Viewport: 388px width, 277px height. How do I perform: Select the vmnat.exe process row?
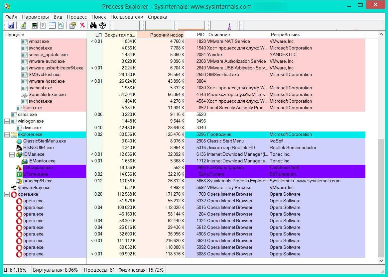click(x=184, y=42)
